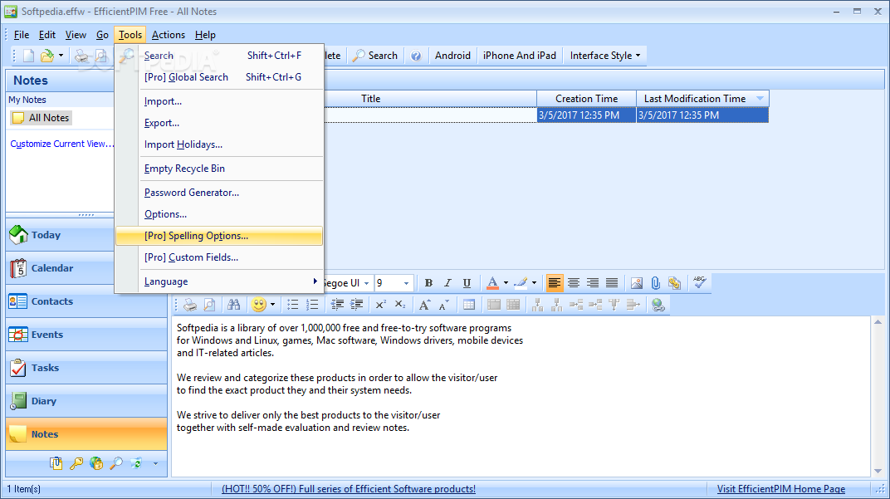Viewport: 890px width, 499px height.
Task: Decrease paragraph indent
Action: click(x=337, y=305)
